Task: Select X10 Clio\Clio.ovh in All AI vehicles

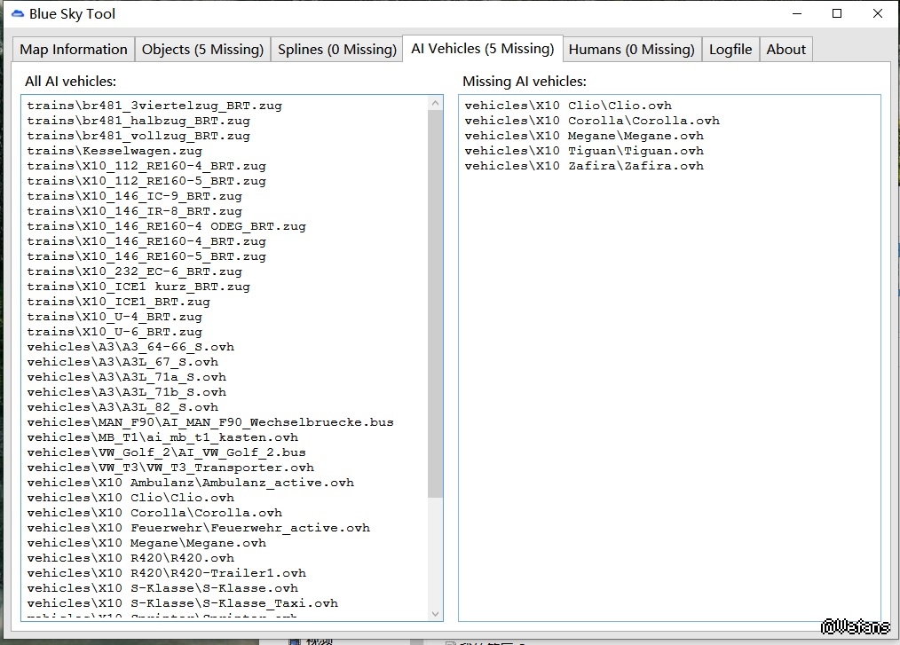Action: tap(130, 497)
